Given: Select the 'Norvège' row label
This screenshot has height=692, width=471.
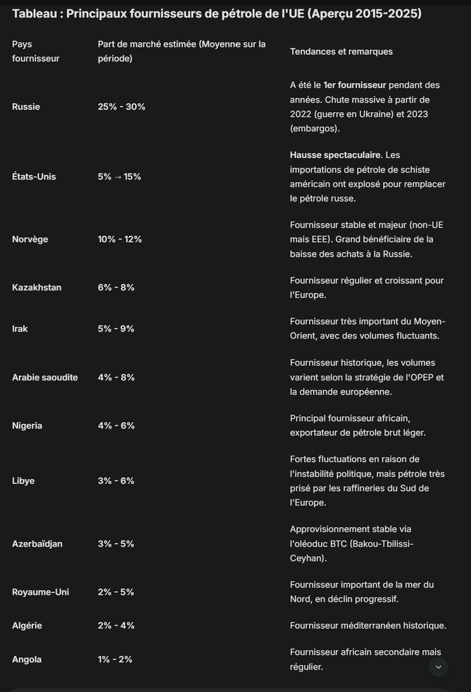Looking at the screenshot, I should coord(30,239).
